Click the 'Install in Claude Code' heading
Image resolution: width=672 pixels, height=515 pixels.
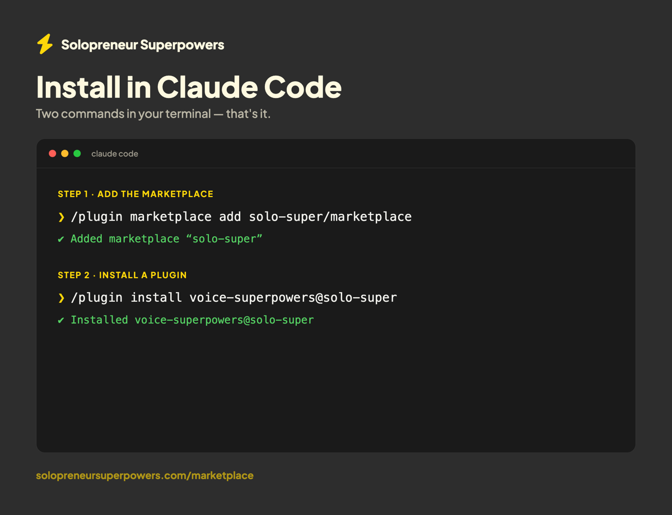(189, 87)
